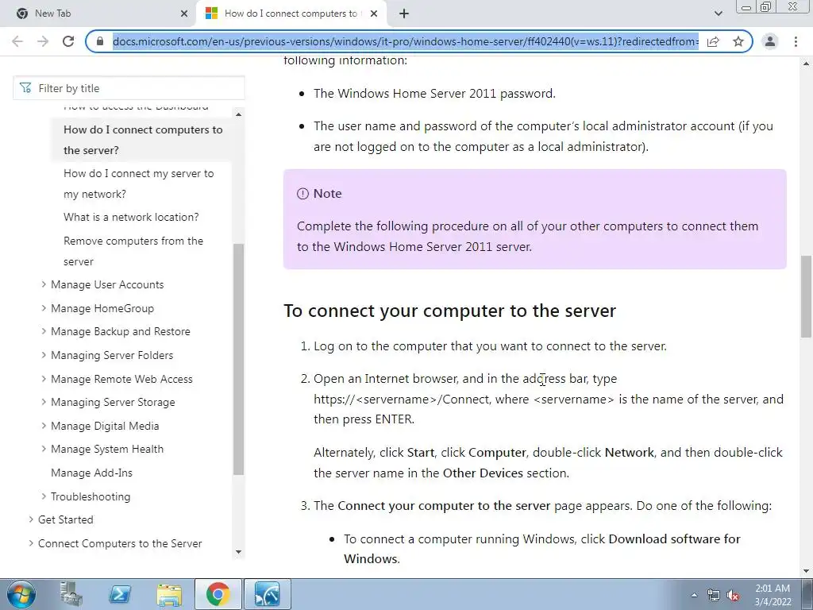
Task: Click the browser Forward arrow
Action: tap(43, 41)
